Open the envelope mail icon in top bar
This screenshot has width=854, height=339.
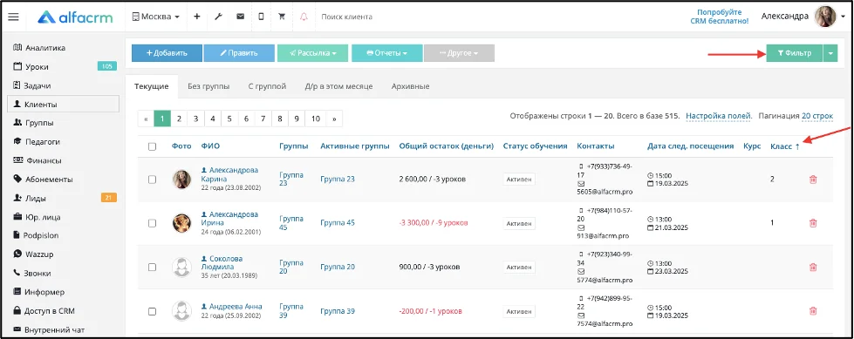point(240,17)
